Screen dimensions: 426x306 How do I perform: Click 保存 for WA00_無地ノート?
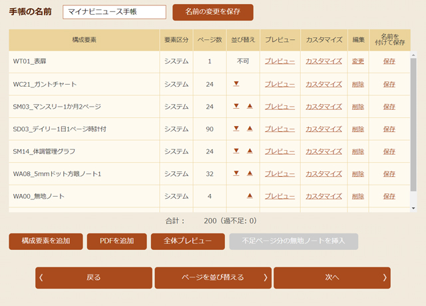coord(389,196)
